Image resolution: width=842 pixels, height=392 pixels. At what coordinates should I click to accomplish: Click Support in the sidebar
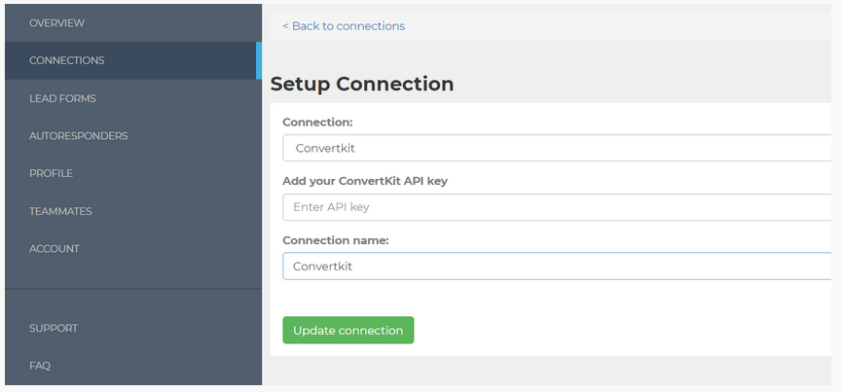click(54, 329)
